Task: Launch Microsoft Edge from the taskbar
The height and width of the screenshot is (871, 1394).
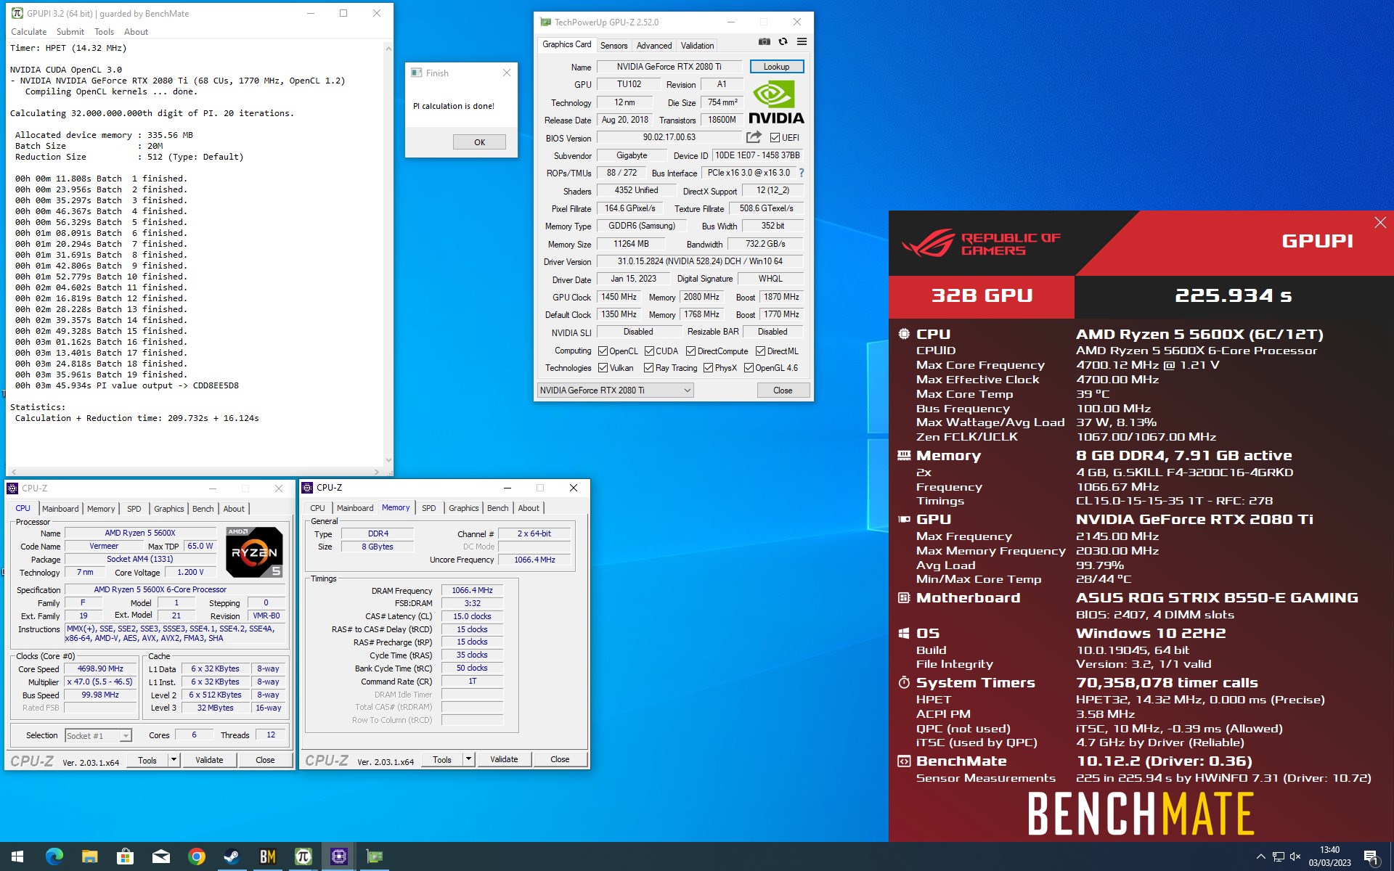Action: point(54,856)
